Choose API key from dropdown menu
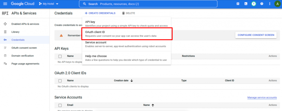282x111 pixels. click(126, 23)
